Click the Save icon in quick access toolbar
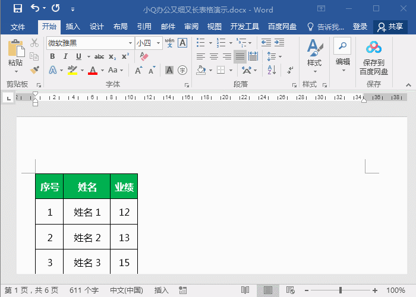416x297 pixels. [18, 9]
